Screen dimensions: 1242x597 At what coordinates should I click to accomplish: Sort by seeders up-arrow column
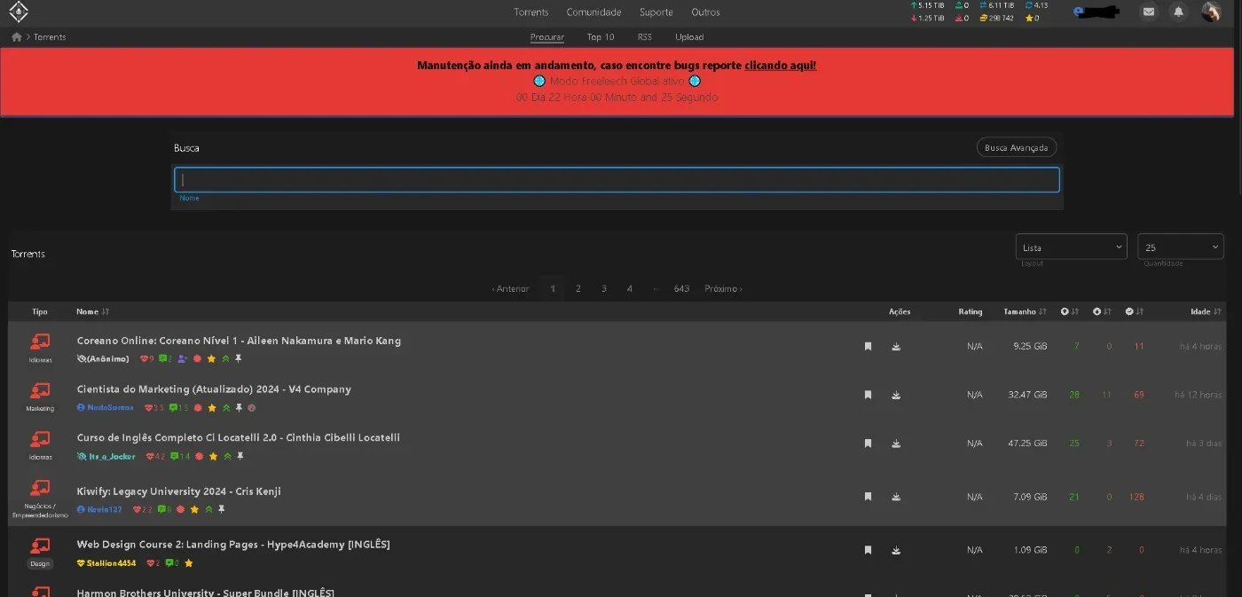1069,312
